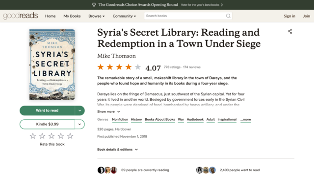The width and height of the screenshot is (314, 176).
Task: Click the Want to read button
Action: click(47, 110)
